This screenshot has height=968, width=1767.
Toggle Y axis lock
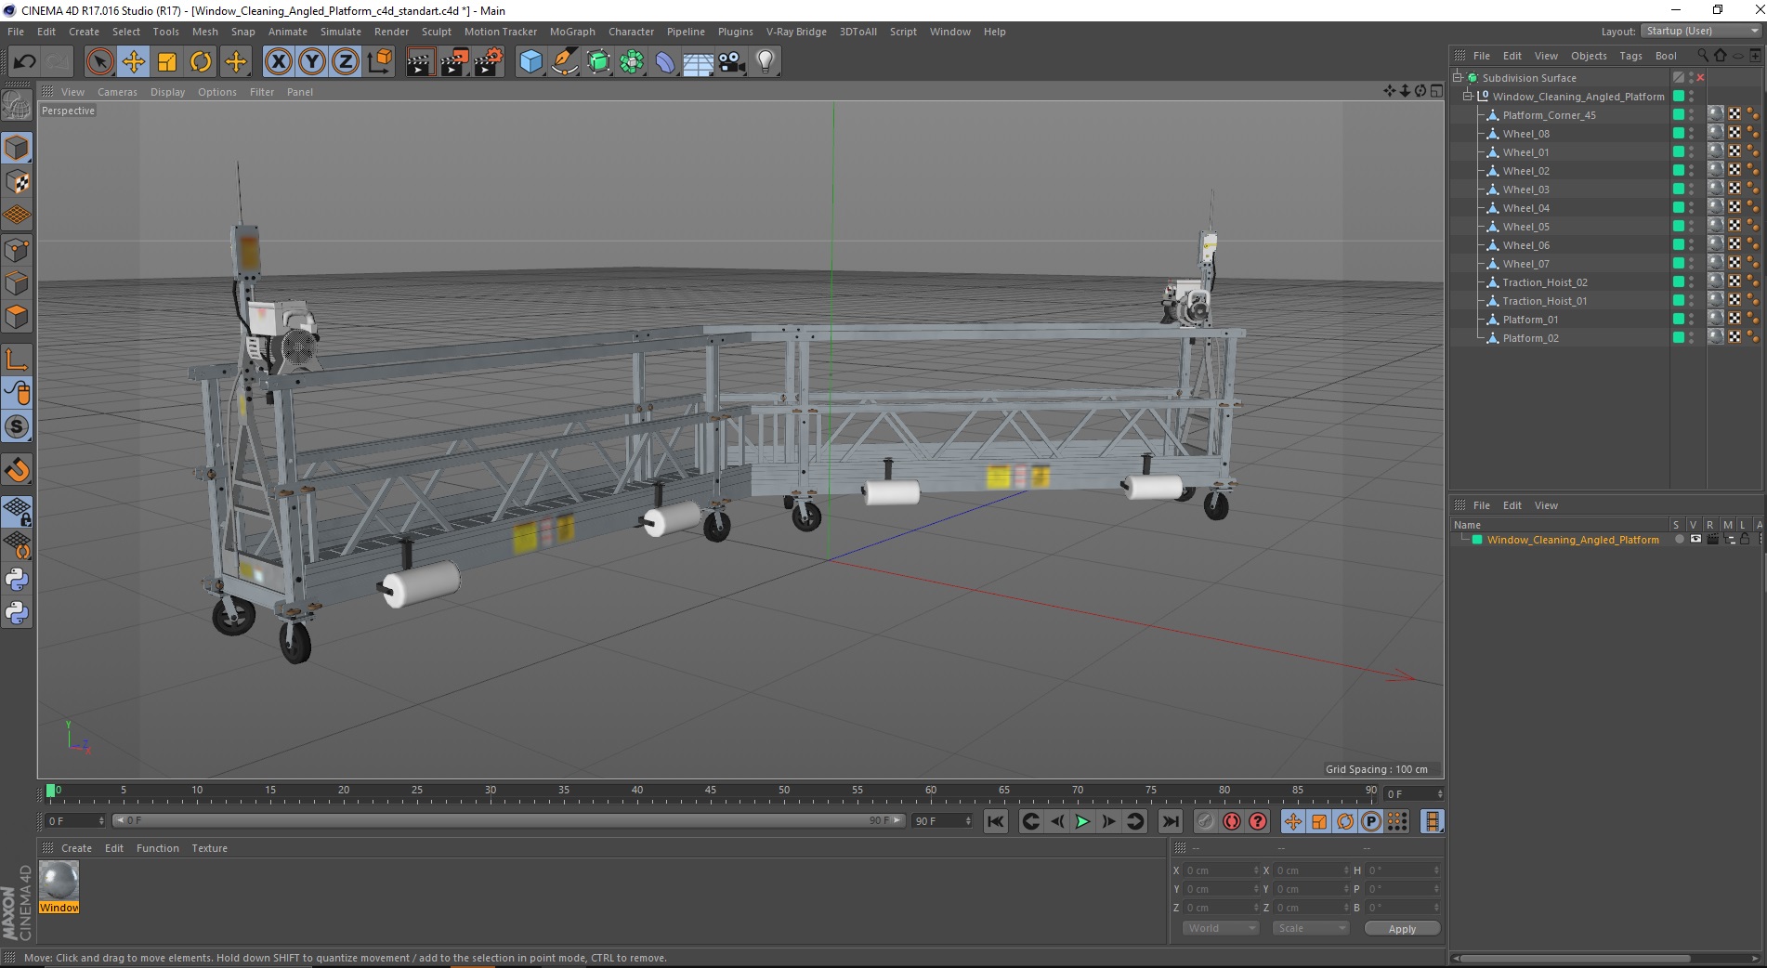coord(312,62)
